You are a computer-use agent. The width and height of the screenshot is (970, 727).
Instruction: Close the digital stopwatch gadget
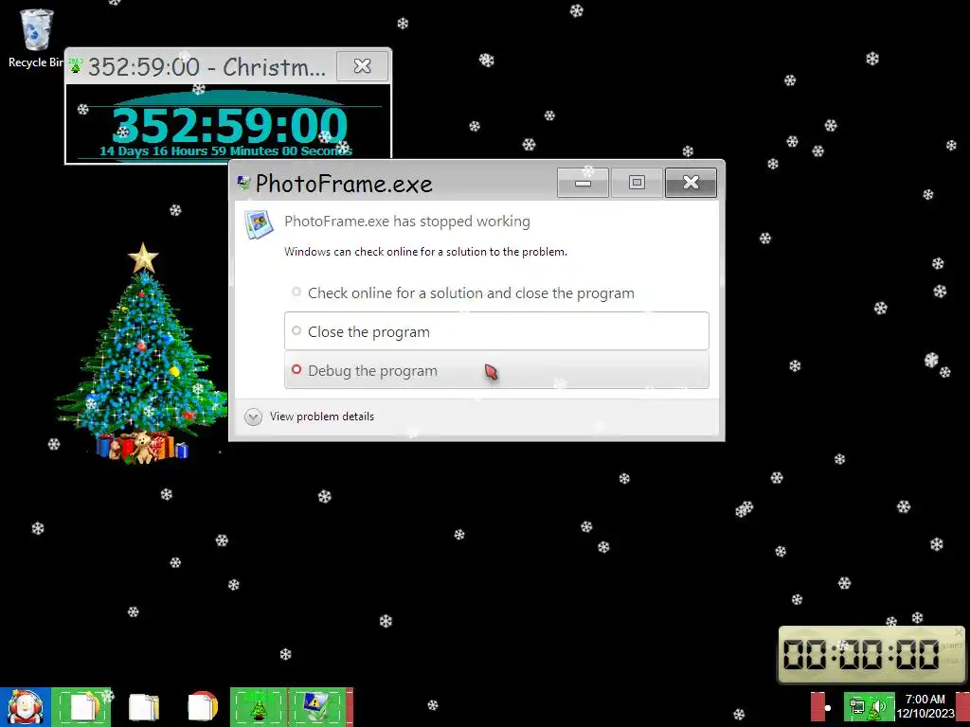(x=959, y=632)
